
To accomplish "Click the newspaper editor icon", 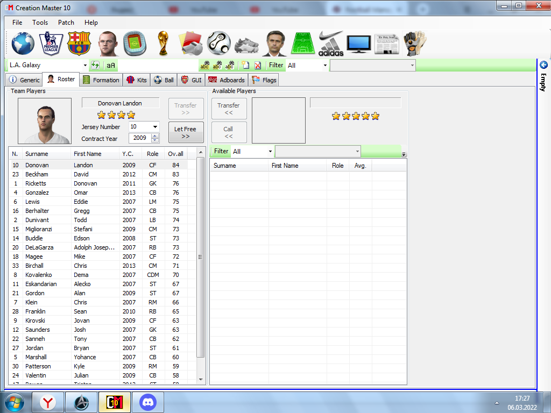I will [x=387, y=44].
